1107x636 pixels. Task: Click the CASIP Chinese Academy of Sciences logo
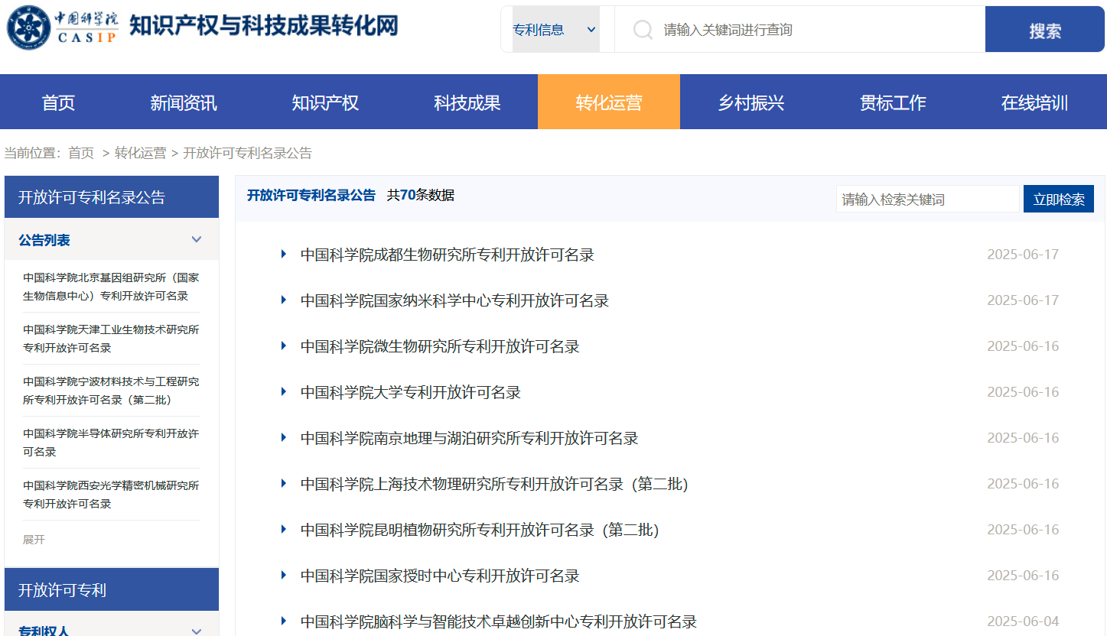[x=63, y=28]
